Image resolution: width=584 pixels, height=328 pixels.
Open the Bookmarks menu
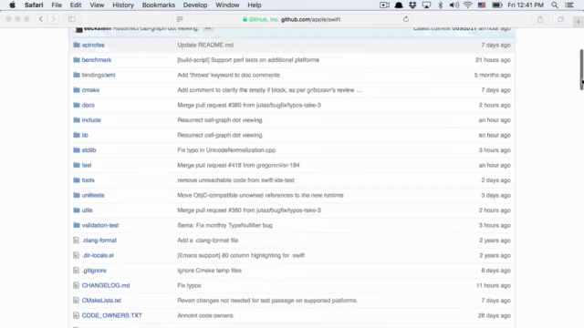(158, 5)
